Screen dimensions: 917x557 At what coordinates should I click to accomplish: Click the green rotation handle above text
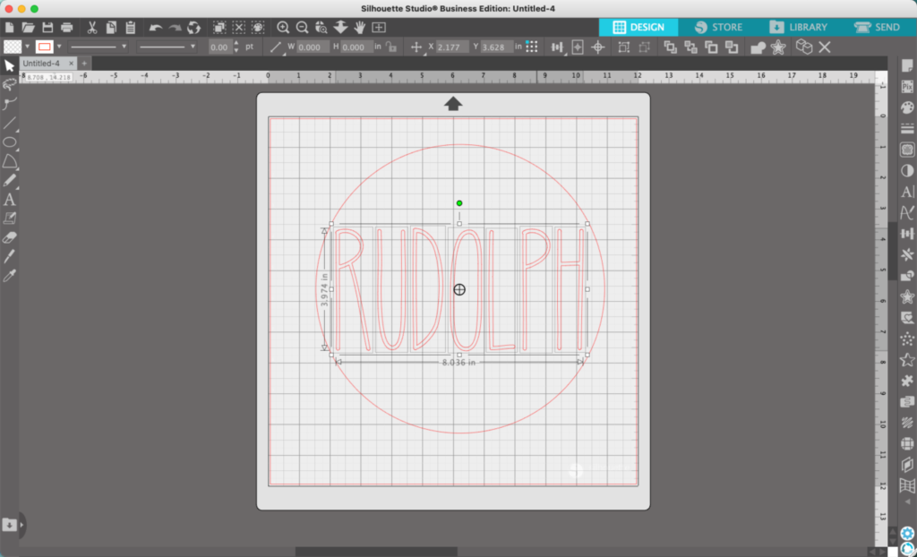tap(459, 203)
